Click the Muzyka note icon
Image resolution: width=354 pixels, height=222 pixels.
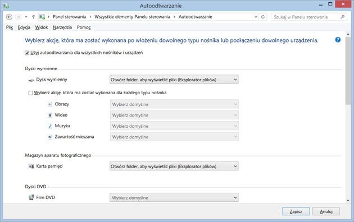(x=50, y=126)
